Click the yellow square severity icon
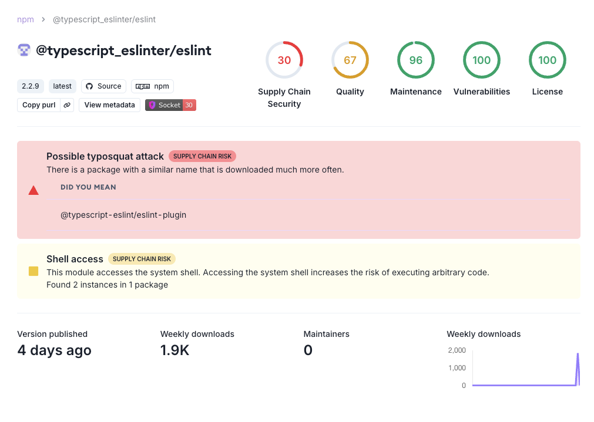 33,271
